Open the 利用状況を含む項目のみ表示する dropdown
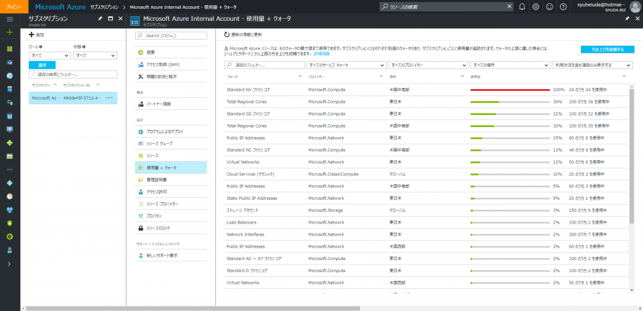 tap(592, 65)
